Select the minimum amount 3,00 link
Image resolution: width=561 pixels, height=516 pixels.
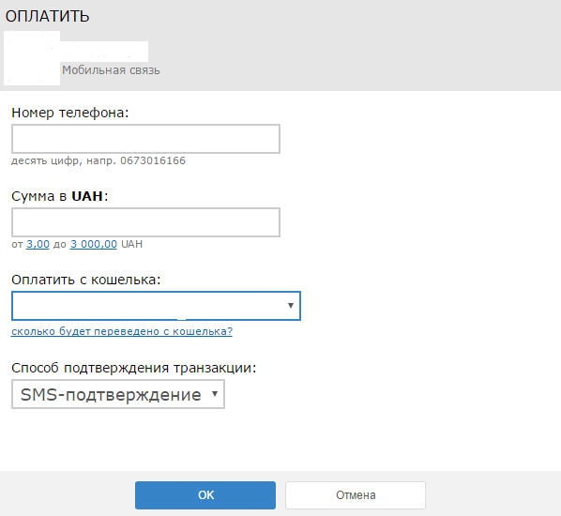(x=38, y=245)
